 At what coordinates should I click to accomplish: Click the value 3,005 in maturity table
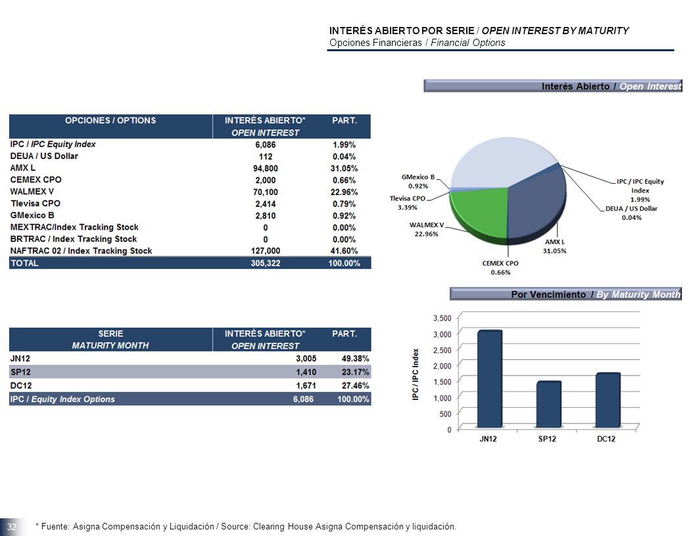[x=306, y=359]
